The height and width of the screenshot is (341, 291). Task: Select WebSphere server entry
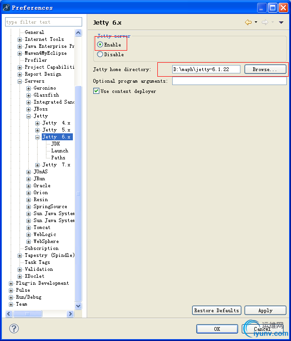[46, 242]
